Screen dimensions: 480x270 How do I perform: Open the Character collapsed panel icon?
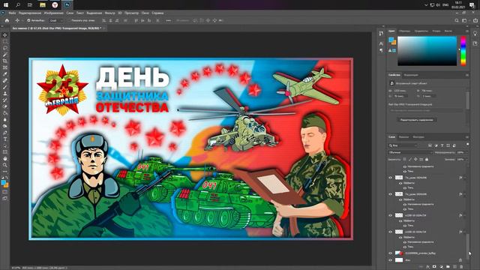tap(381, 43)
